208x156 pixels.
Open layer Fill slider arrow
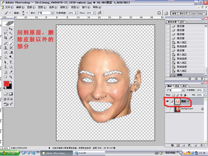[x=205, y=95]
